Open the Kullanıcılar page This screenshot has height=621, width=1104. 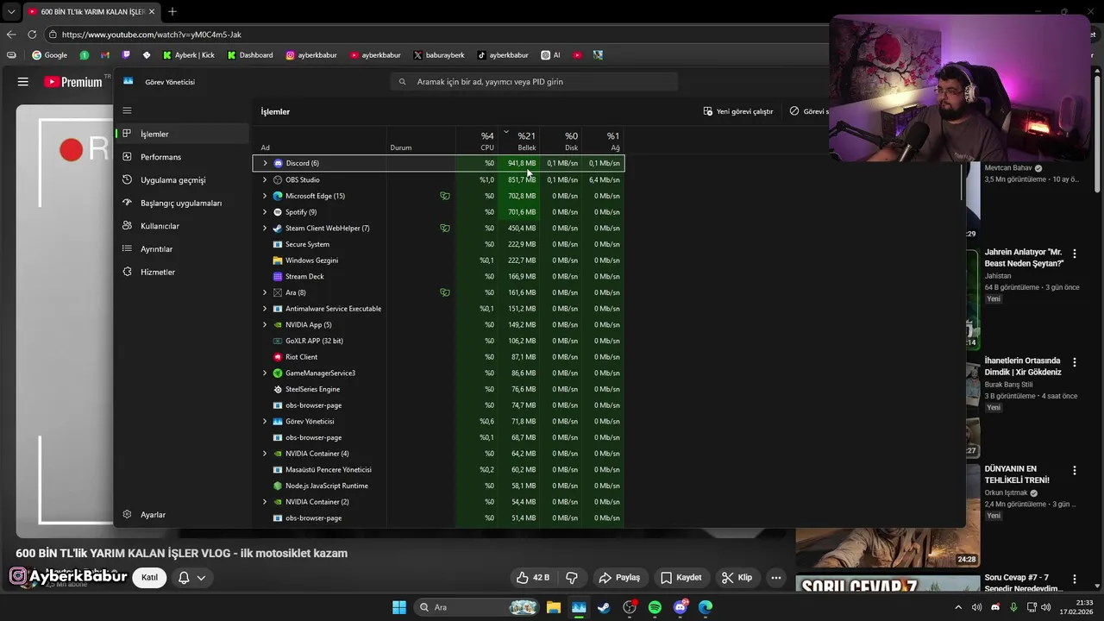click(x=182, y=226)
